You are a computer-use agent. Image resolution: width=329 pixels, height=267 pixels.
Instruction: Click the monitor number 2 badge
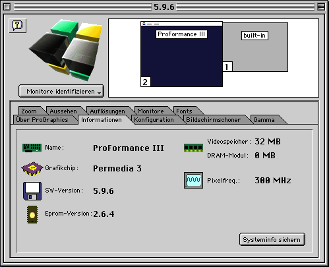[x=145, y=82]
